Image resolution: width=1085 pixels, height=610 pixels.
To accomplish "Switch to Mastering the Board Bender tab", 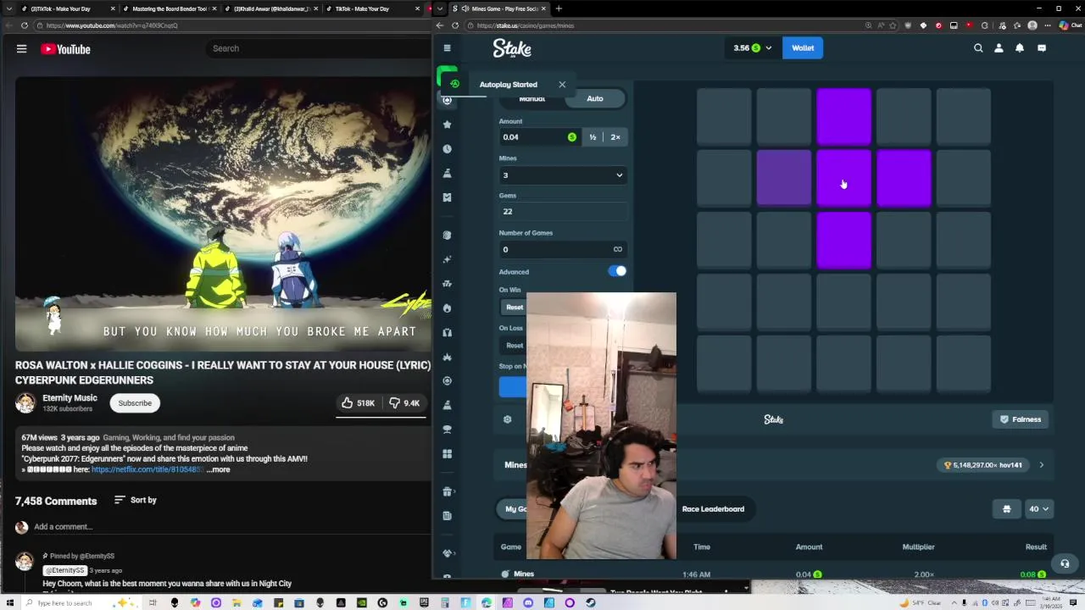I will [x=169, y=8].
